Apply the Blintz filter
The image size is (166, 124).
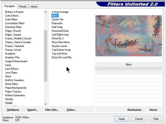[121, 119]
